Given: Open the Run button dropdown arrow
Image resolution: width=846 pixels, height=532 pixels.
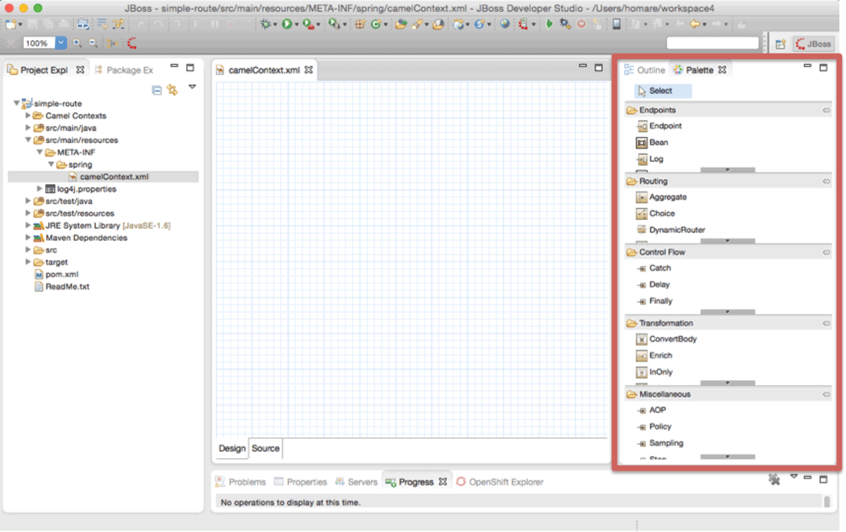Looking at the screenshot, I should coord(297,25).
